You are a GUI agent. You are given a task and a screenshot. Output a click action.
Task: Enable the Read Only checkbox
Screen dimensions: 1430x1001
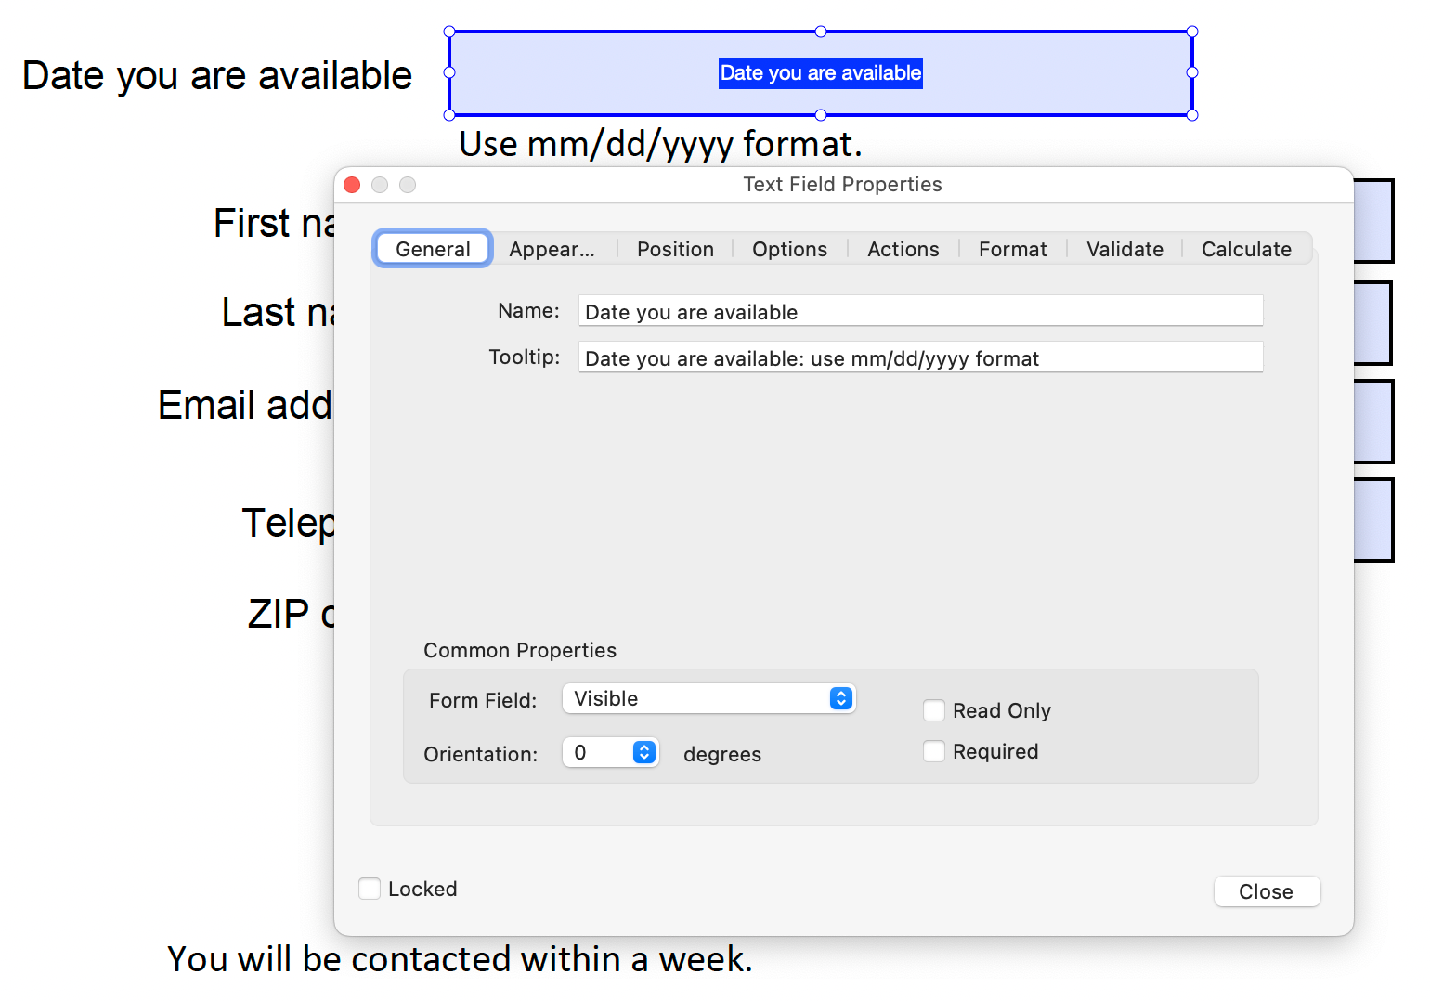(x=934, y=709)
